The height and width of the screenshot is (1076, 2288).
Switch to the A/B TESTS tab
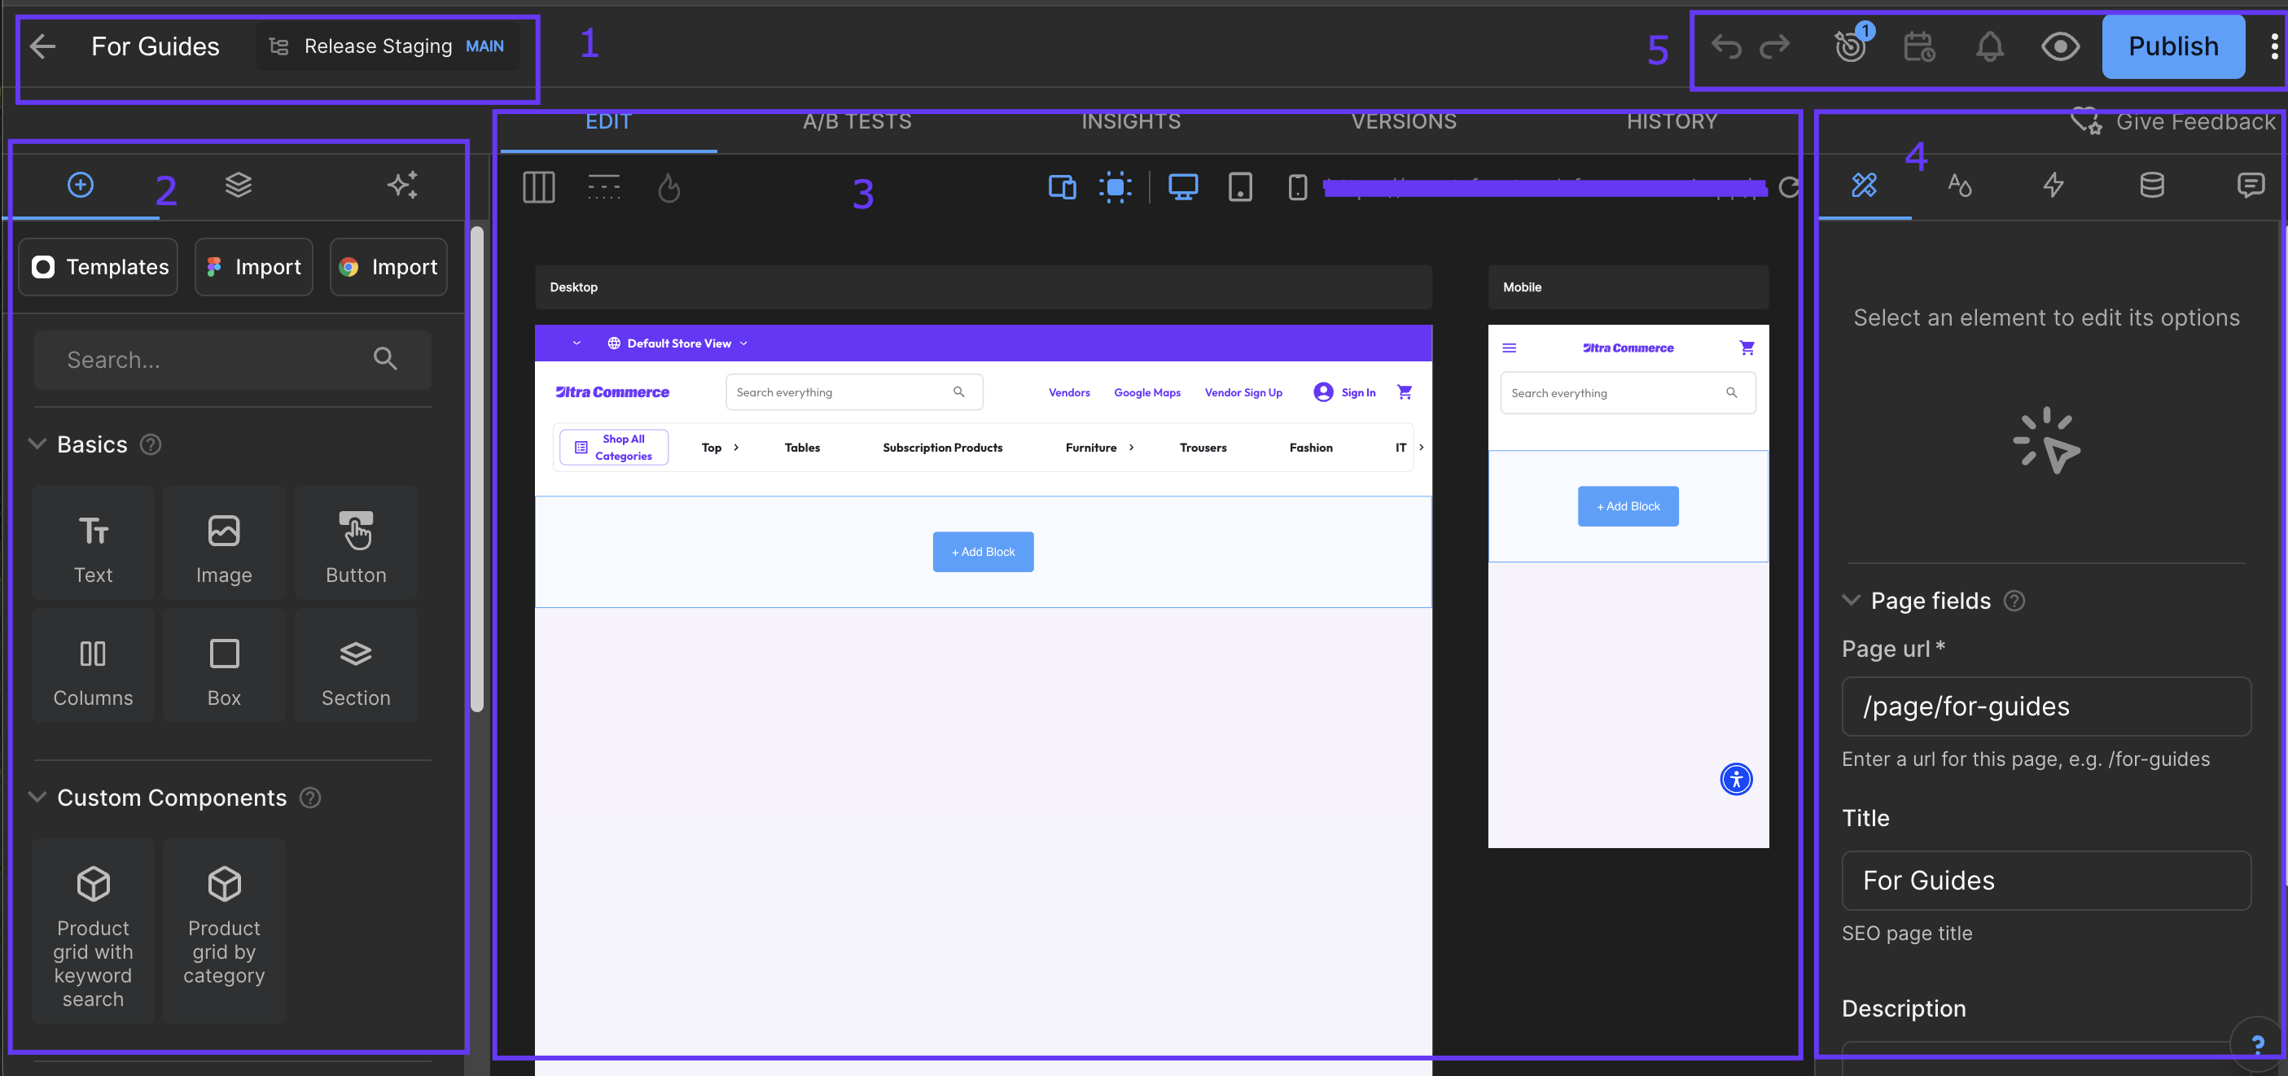pyautogui.click(x=857, y=121)
